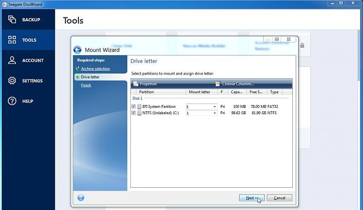The width and height of the screenshot is (363, 210).
Task: Click the '98.63 GB' capacity cell
Action: pyautogui.click(x=239, y=113)
